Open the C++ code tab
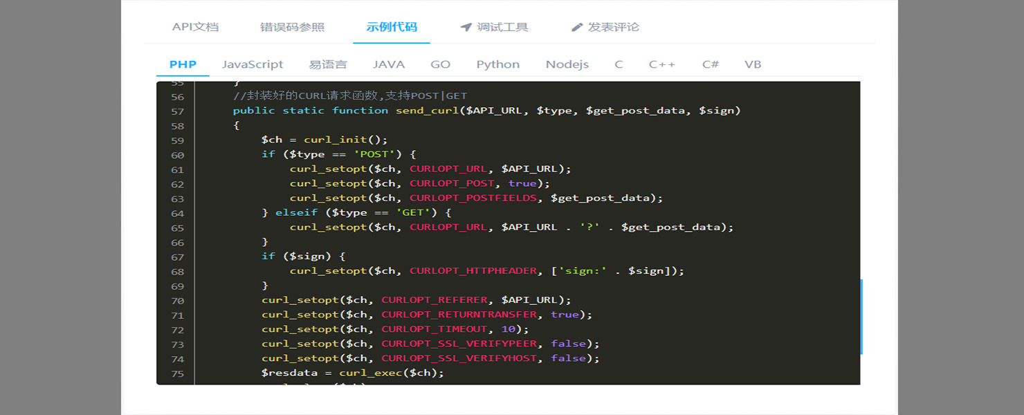This screenshot has height=415, width=1024. (x=661, y=64)
